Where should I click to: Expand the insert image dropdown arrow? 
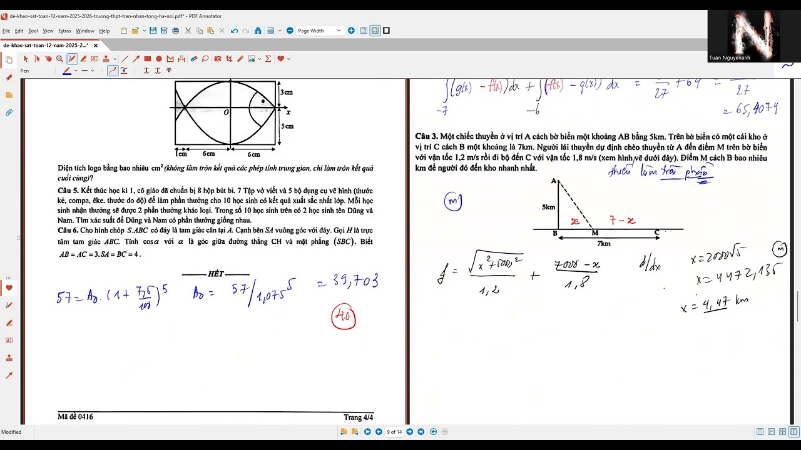click(x=258, y=59)
